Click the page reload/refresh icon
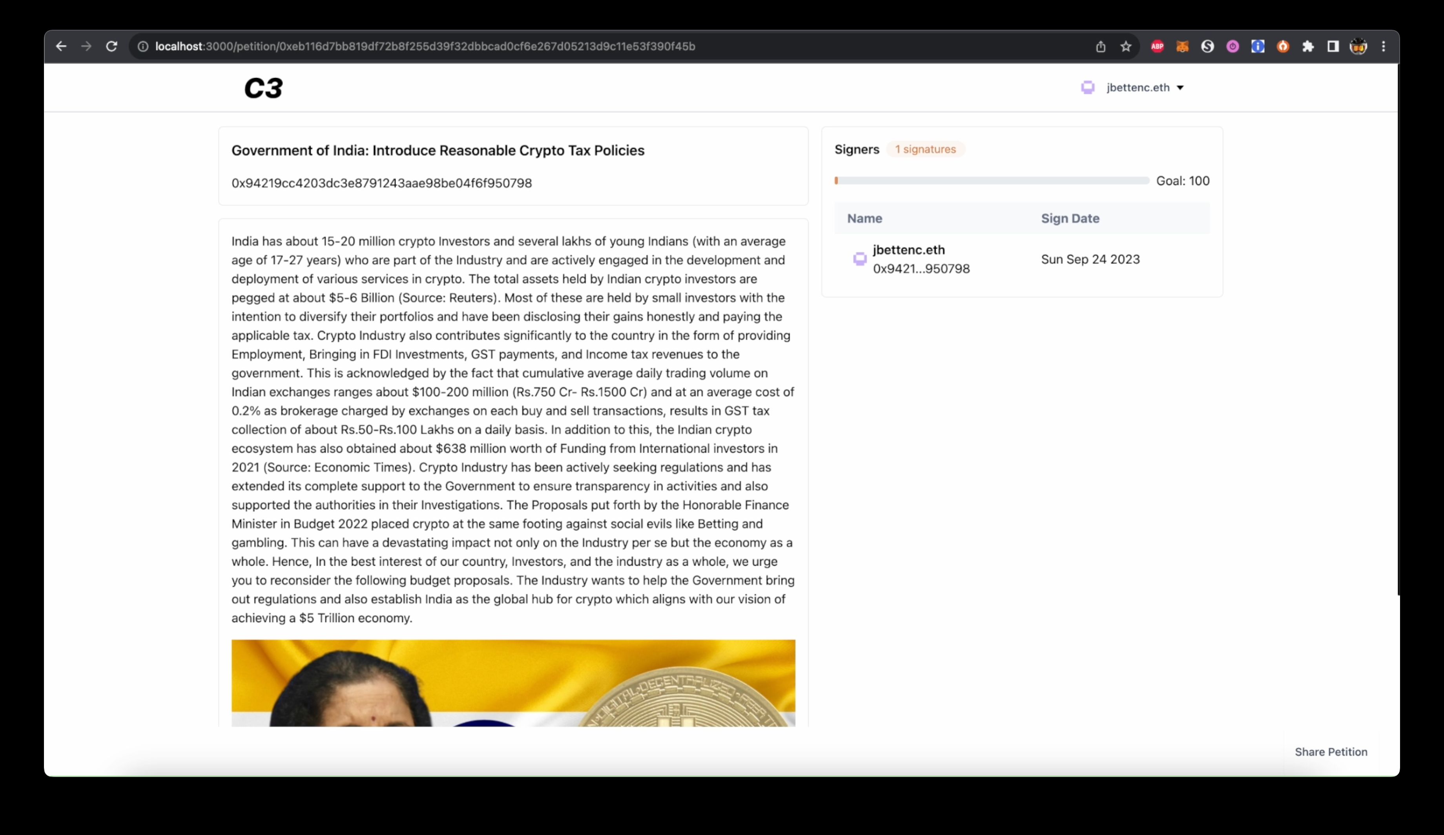 (x=112, y=46)
